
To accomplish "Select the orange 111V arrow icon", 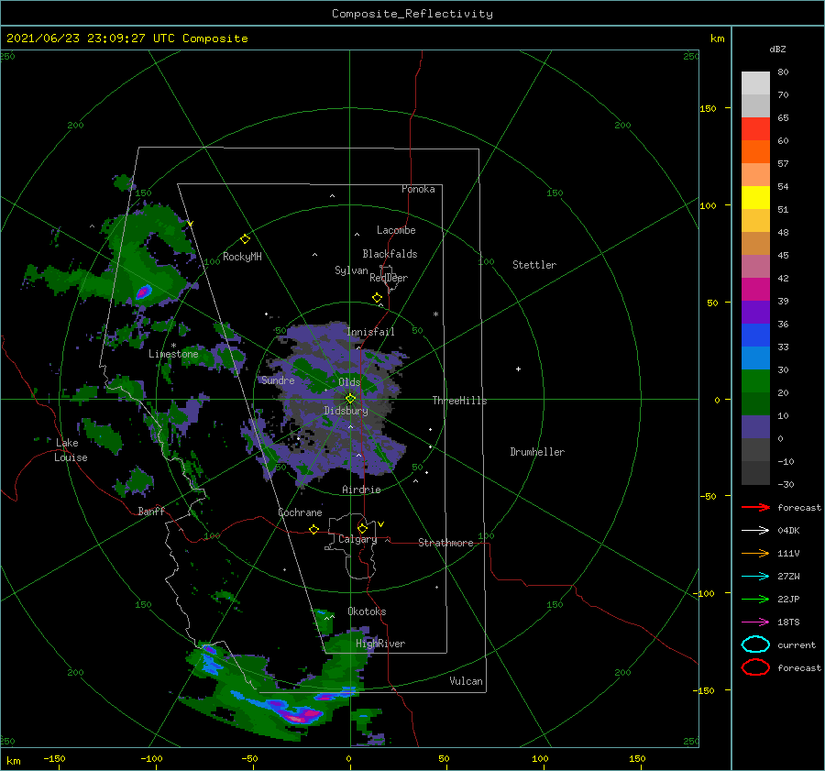I will point(755,553).
